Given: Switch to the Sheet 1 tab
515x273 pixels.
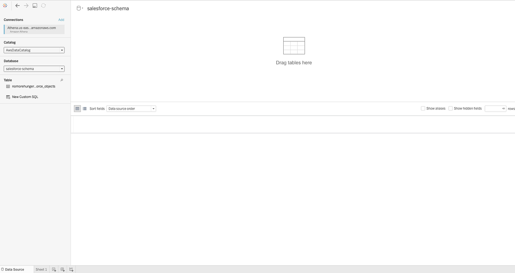Looking at the screenshot, I should coord(41,269).
